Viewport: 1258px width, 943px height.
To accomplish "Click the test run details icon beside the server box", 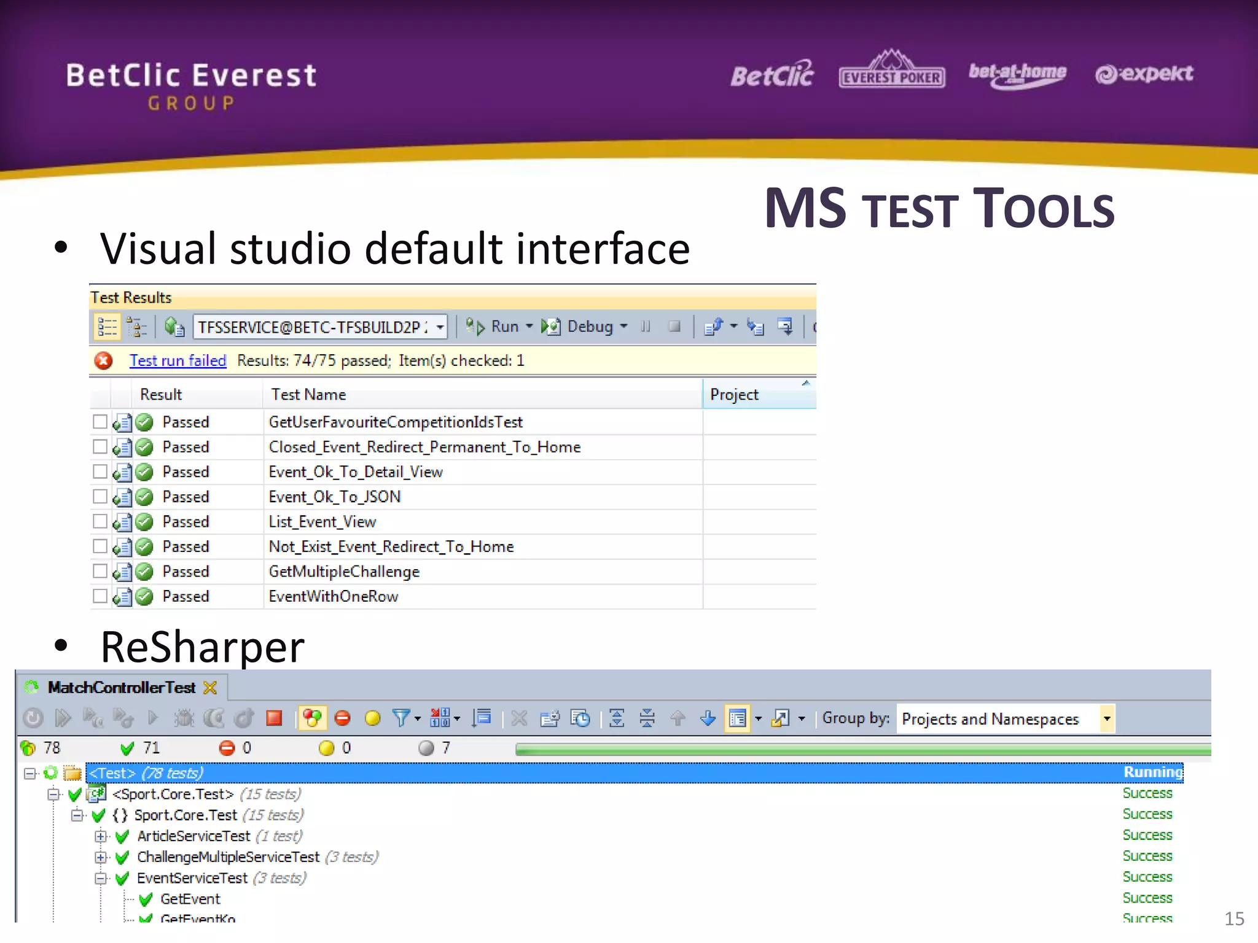I will [174, 327].
